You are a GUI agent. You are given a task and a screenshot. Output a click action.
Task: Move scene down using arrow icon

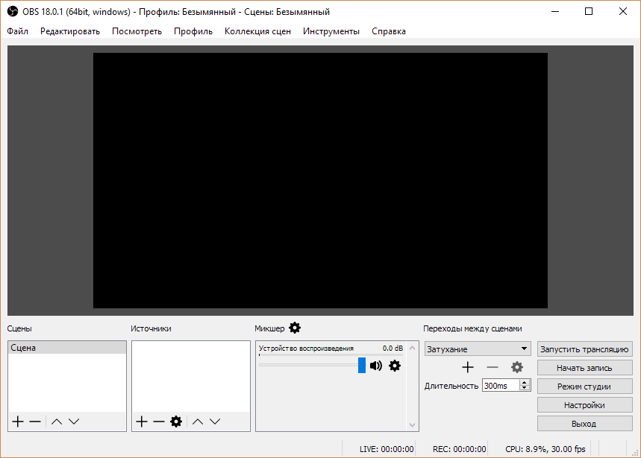[74, 422]
